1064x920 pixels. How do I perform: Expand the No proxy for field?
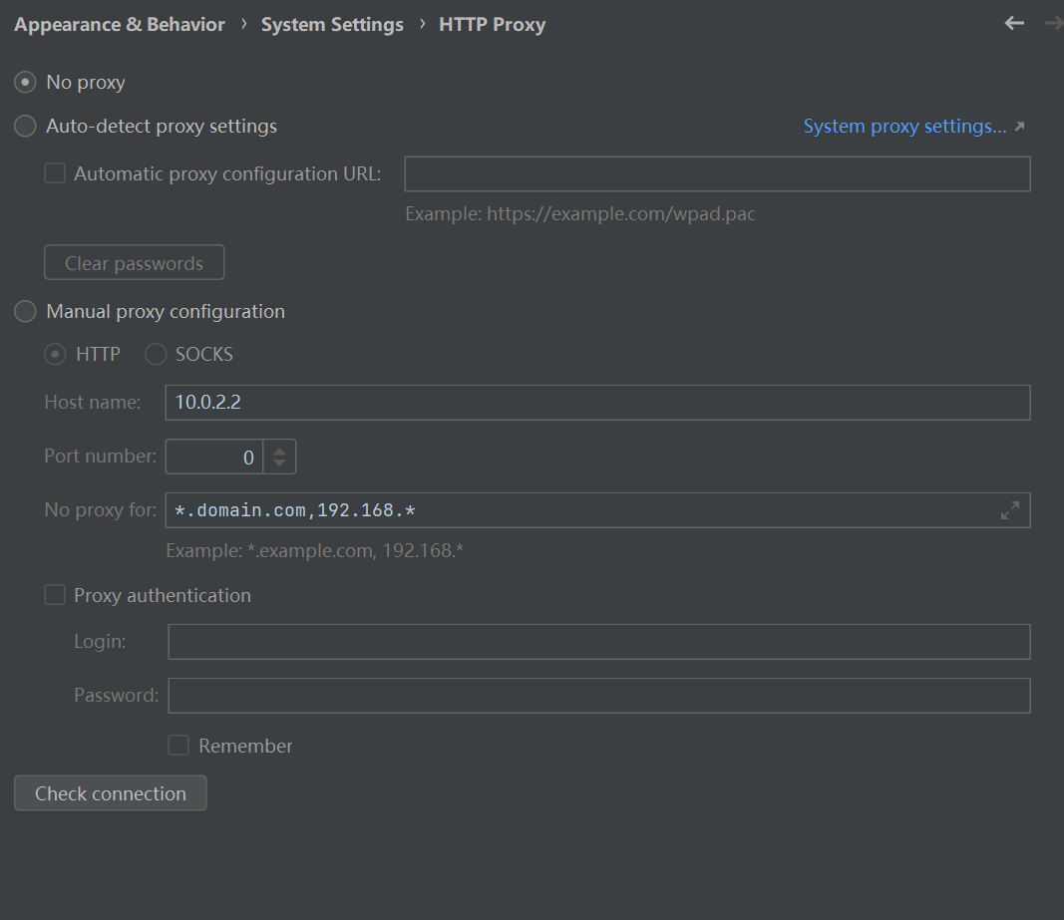click(1009, 510)
